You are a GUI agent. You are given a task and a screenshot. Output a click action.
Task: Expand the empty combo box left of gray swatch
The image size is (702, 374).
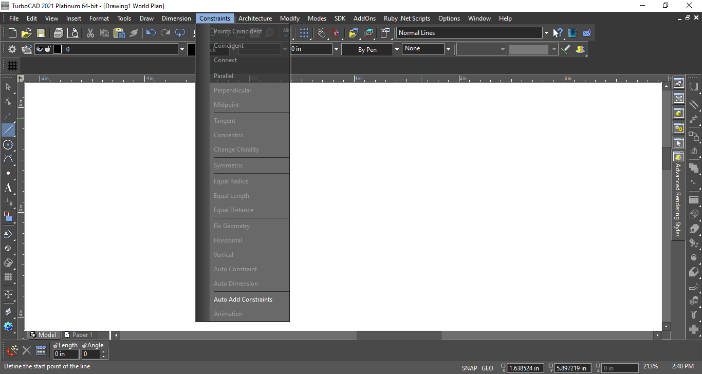pyautogui.click(x=503, y=49)
